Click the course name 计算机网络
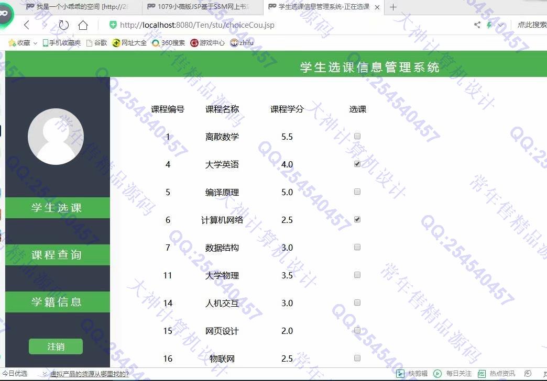This screenshot has height=381, width=547. pos(222,220)
